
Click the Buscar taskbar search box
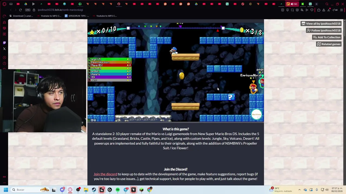(30, 190)
